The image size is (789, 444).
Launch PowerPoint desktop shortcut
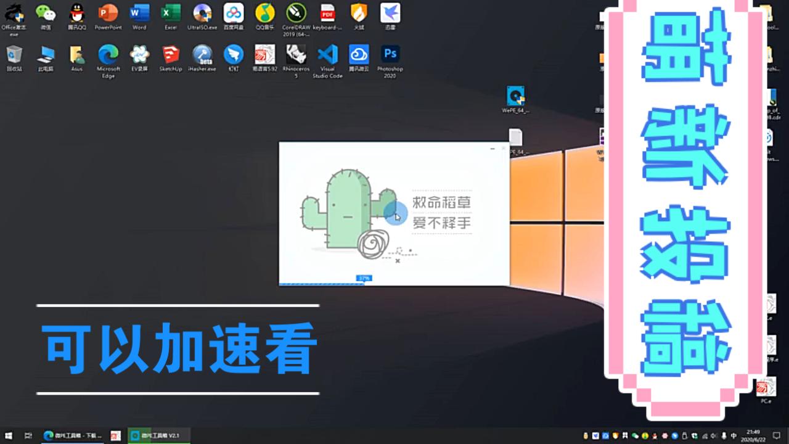[108, 17]
